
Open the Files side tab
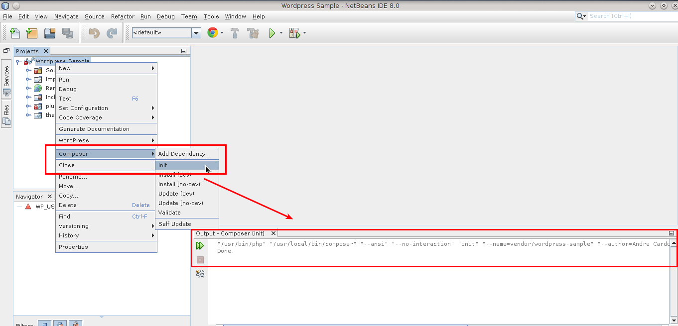(x=6, y=114)
